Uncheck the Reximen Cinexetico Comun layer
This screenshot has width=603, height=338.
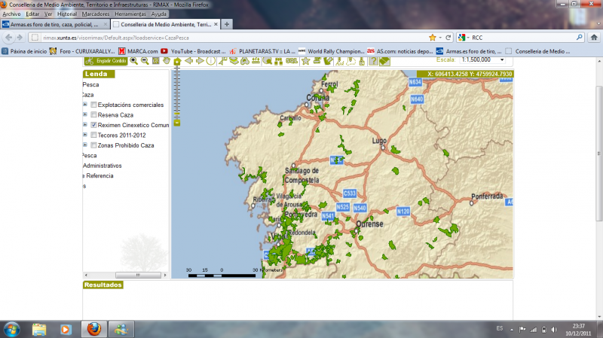coord(93,125)
